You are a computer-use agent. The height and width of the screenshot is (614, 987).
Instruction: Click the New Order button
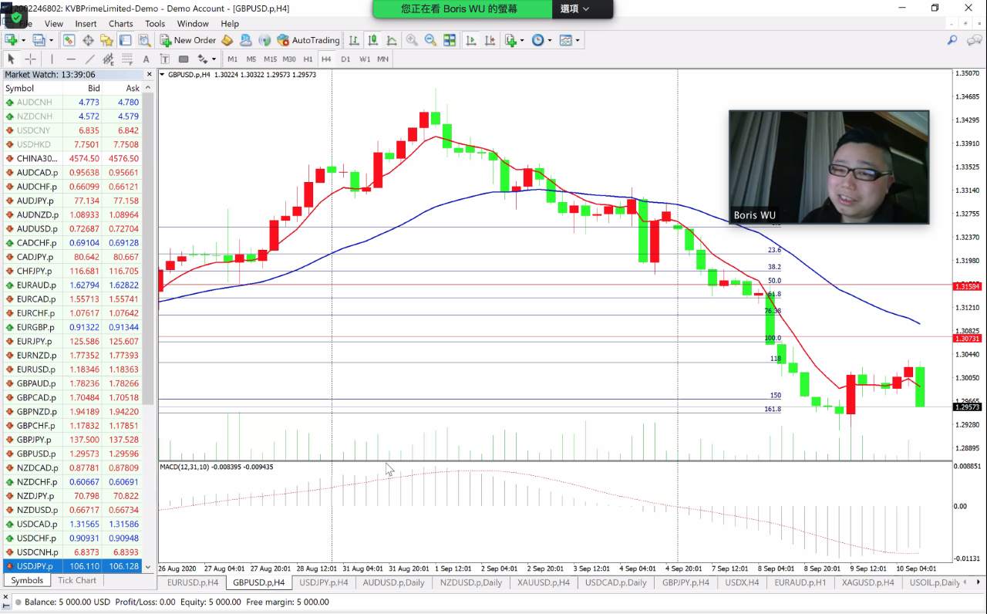(x=188, y=40)
